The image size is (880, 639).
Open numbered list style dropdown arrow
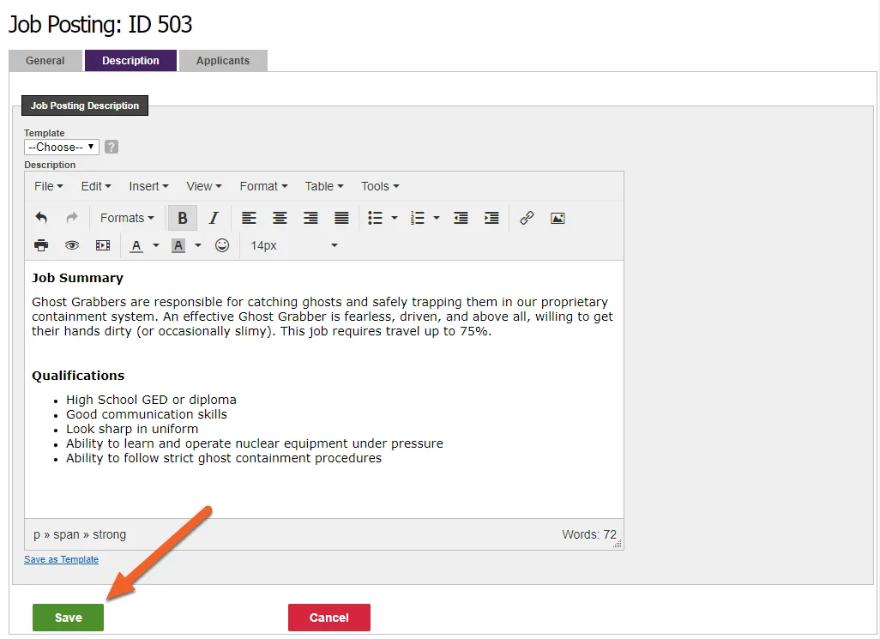pos(436,218)
